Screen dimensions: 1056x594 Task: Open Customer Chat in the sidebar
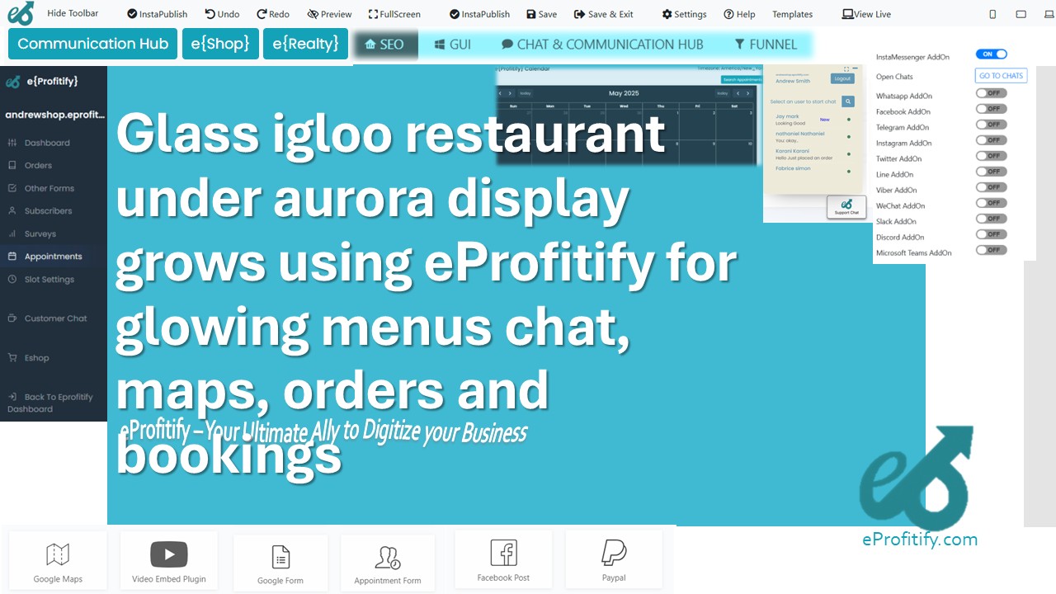coord(54,318)
